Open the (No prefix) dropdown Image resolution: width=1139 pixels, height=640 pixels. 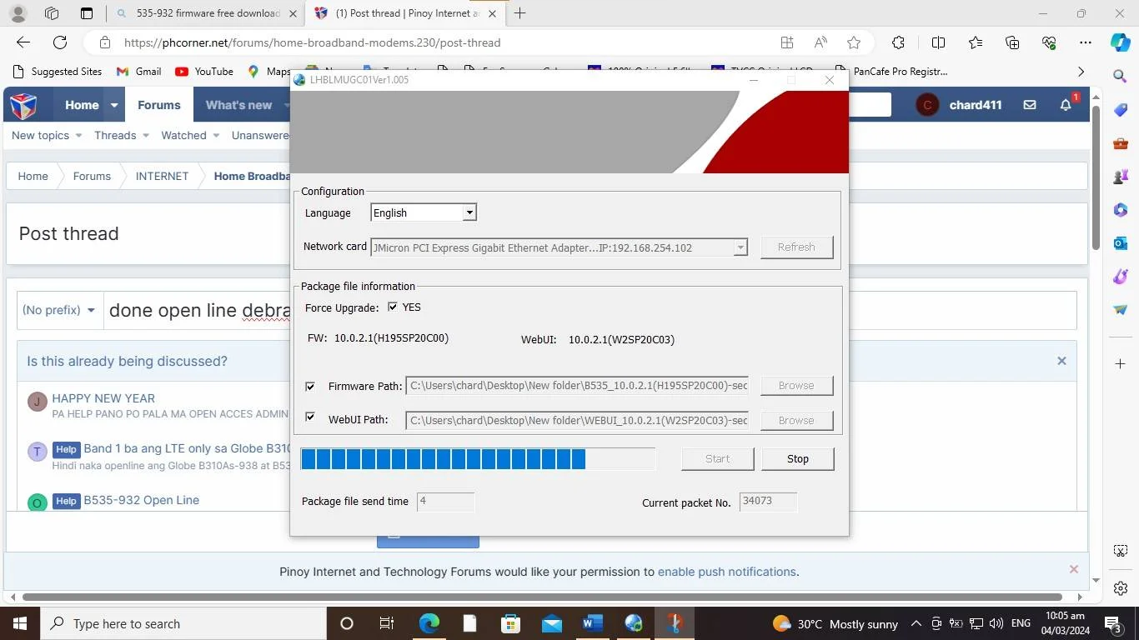[59, 310]
